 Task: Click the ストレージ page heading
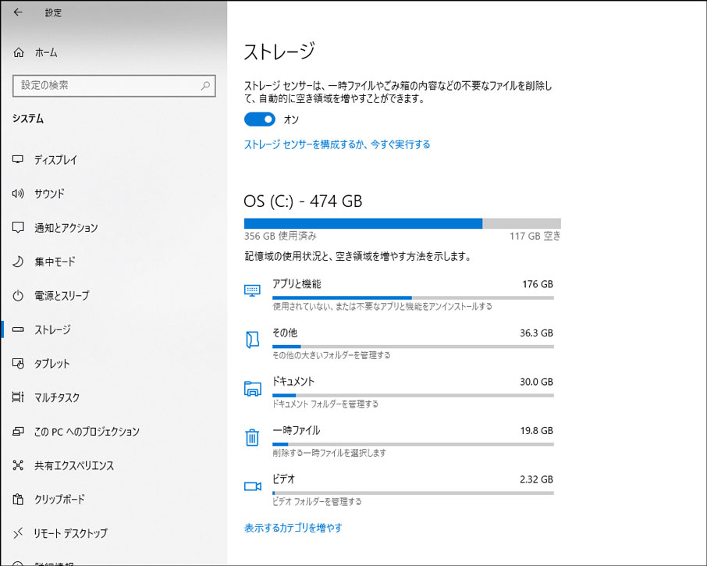coord(279,52)
